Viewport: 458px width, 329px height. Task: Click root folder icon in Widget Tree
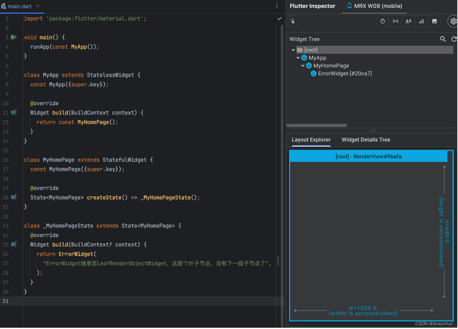pos(300,50)
